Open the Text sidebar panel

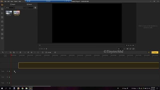point(2,17)
